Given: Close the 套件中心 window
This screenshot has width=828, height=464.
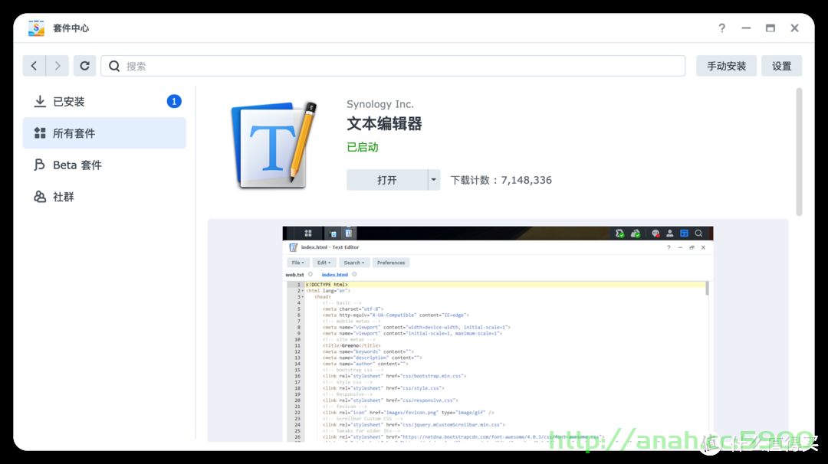Looking at the screenshot, I should 794,28.
